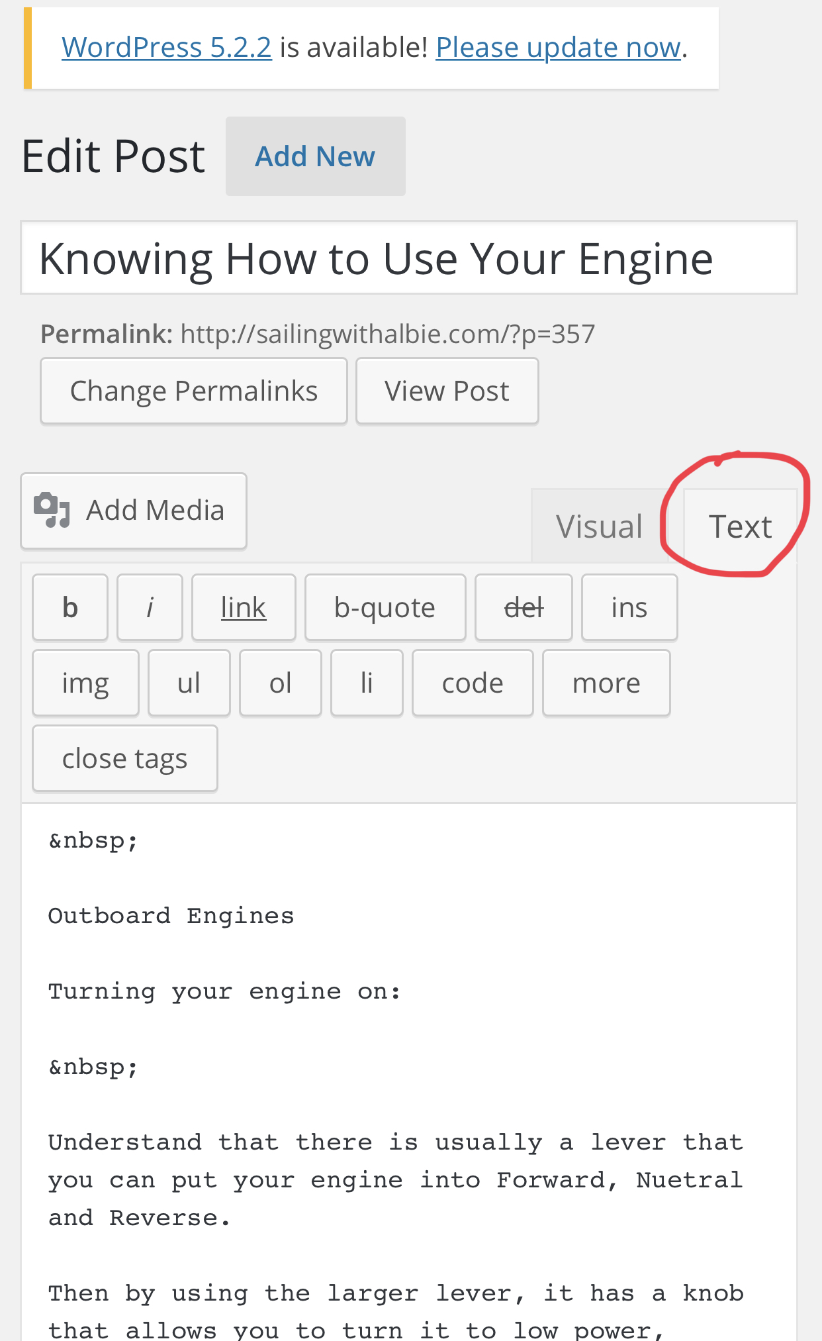The width and height of the screenshot is (822, 1341).
Task: Click the close tags button
Action: (125, 758)
